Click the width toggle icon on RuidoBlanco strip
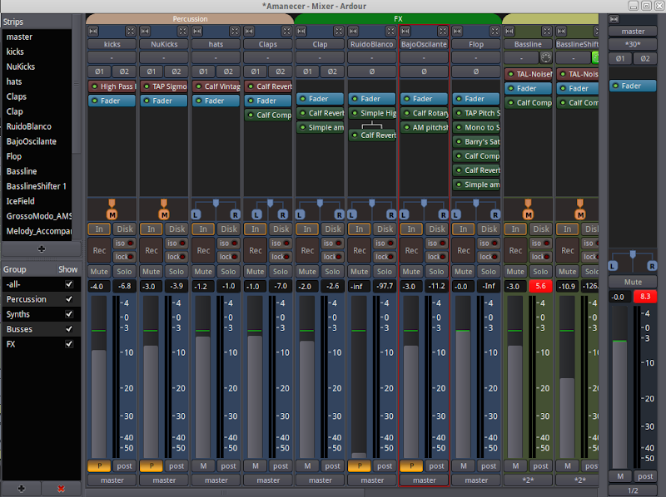 [x=353, y=31]
